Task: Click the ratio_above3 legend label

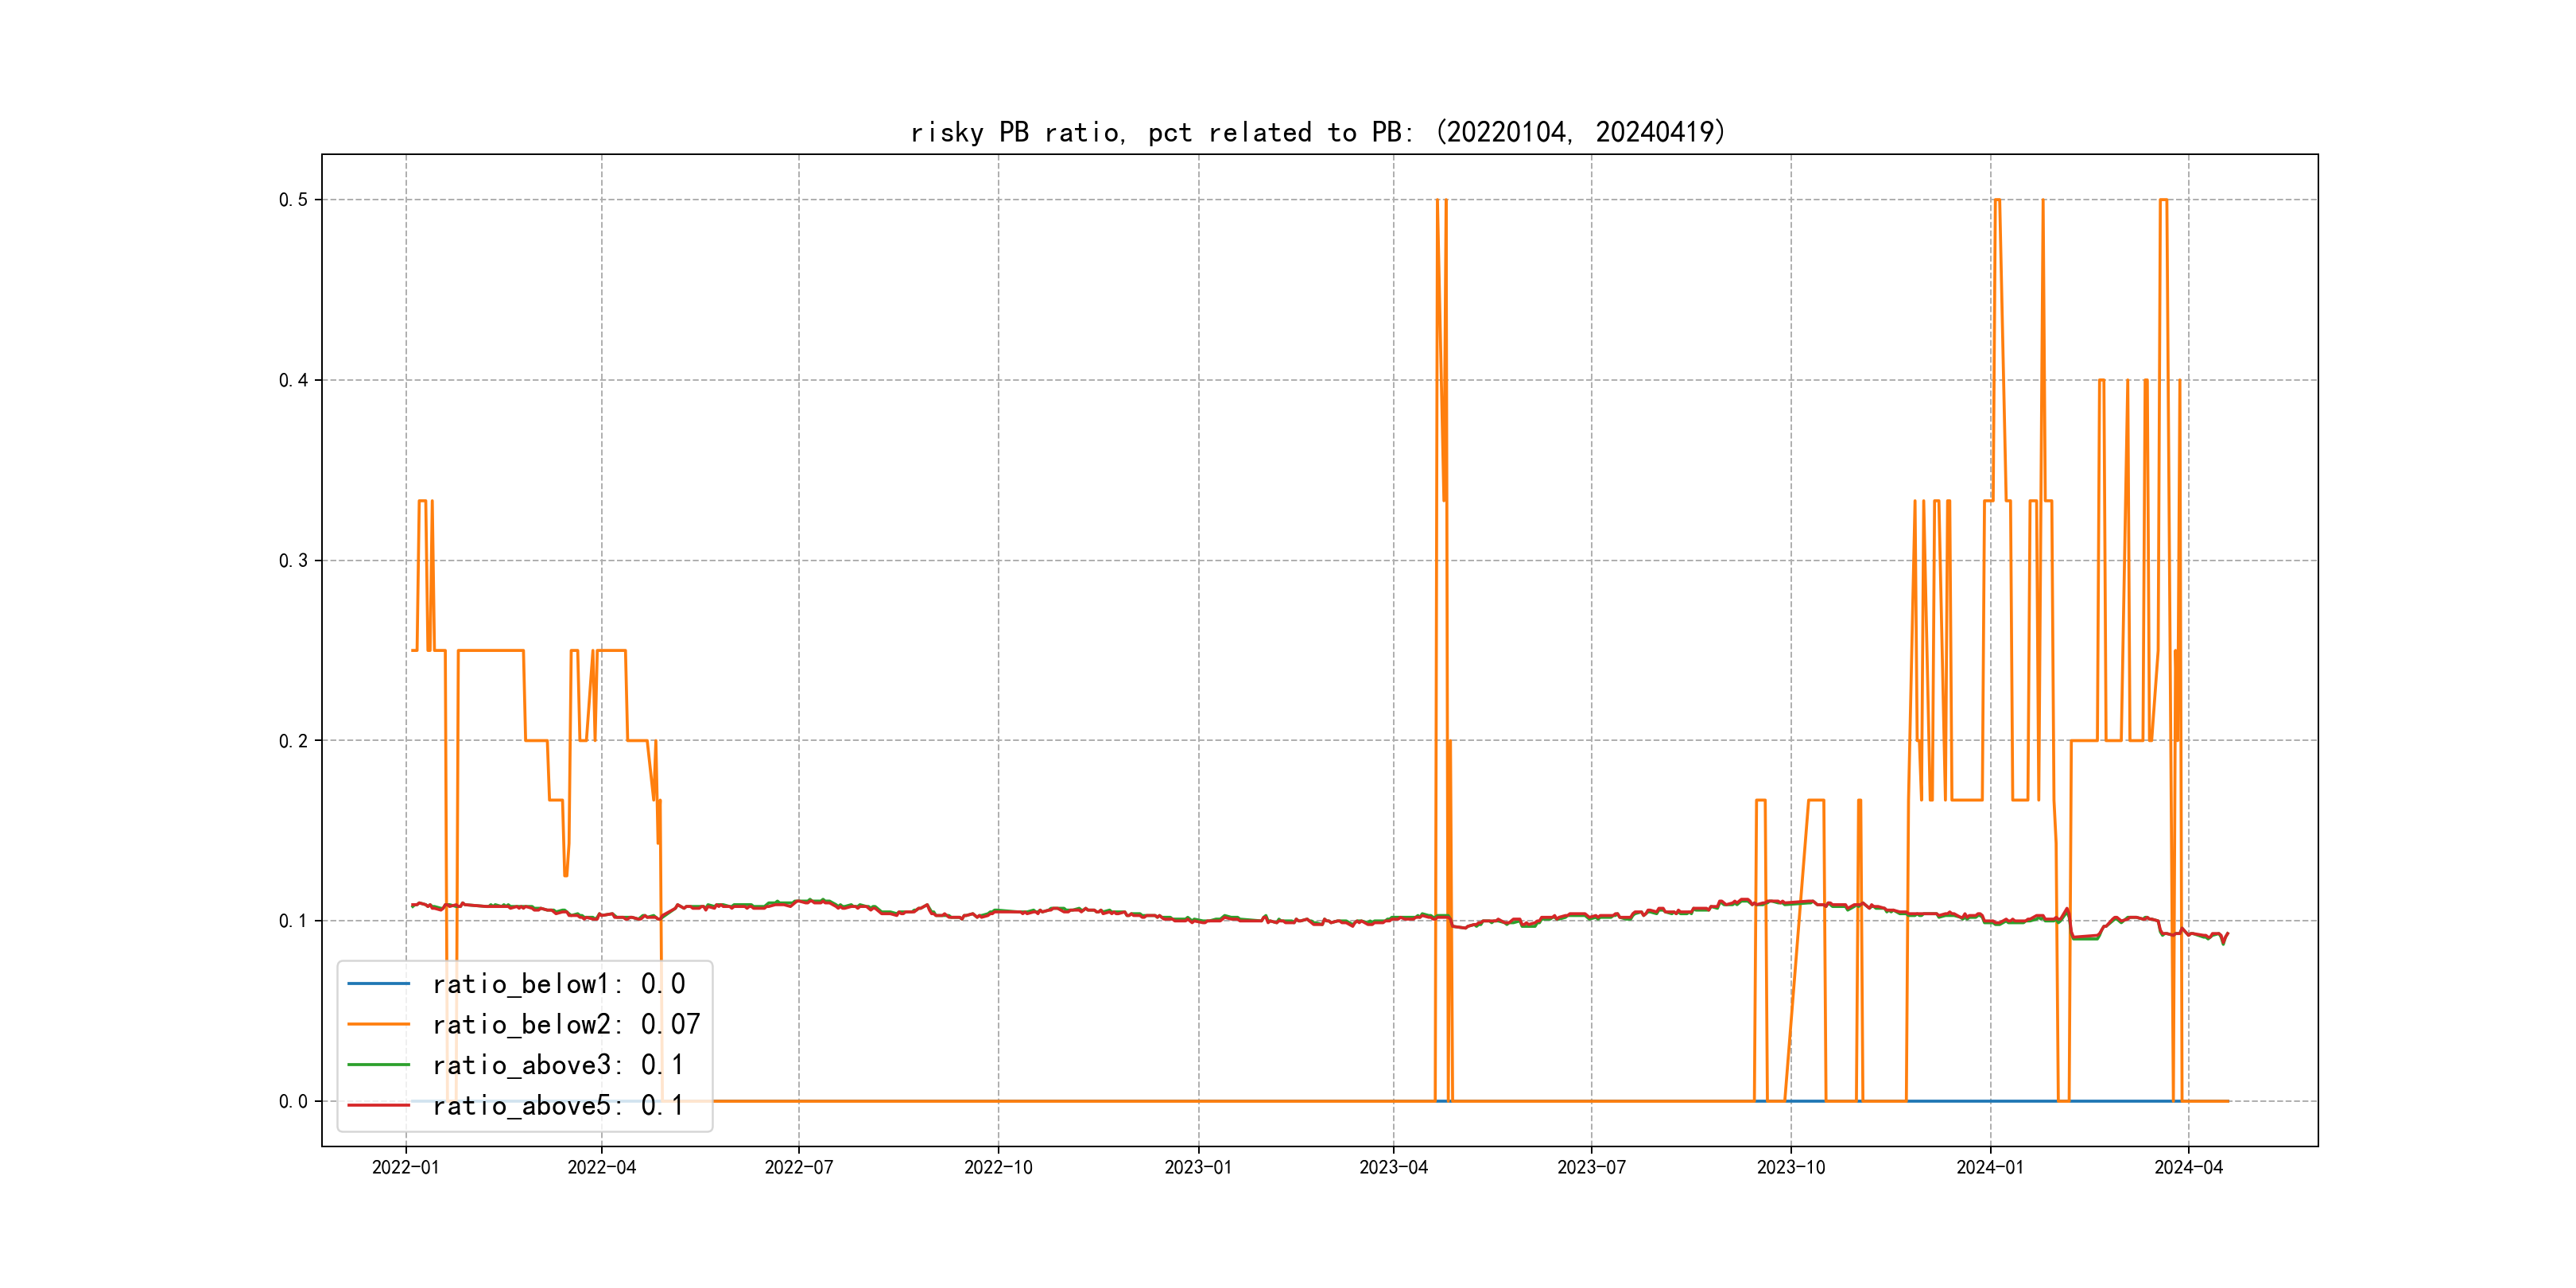Action: (558, 1065)
